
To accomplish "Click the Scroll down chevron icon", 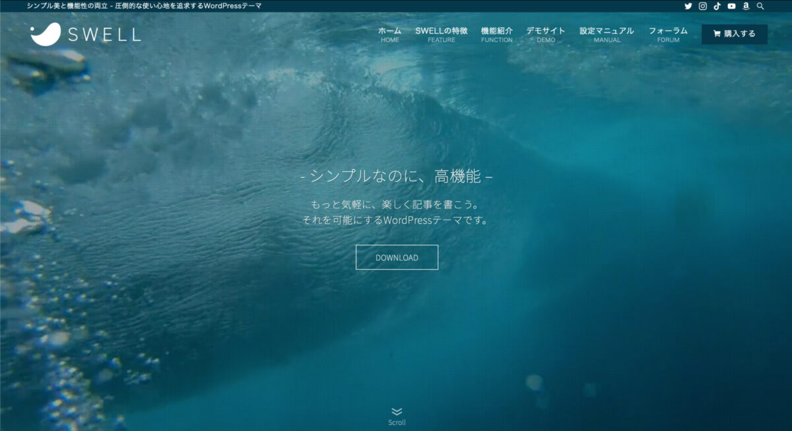I will click(397, 412).
